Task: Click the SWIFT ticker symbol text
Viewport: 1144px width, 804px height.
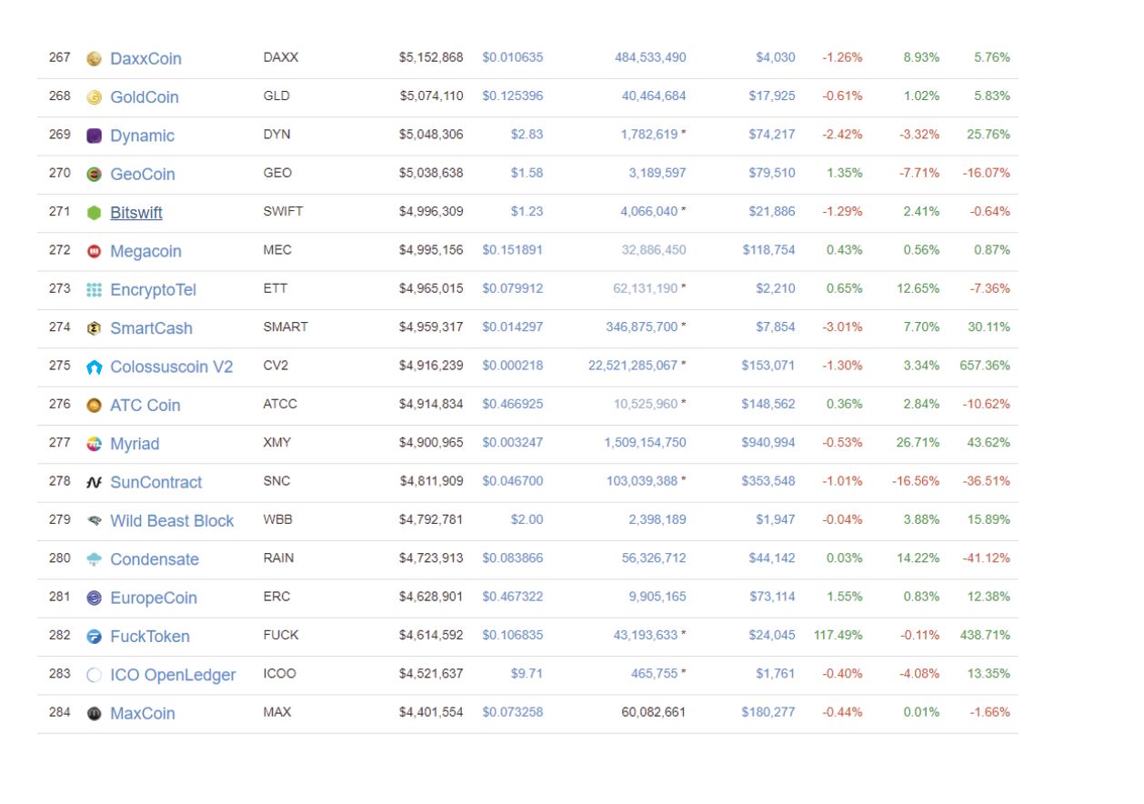Action: 283,211
